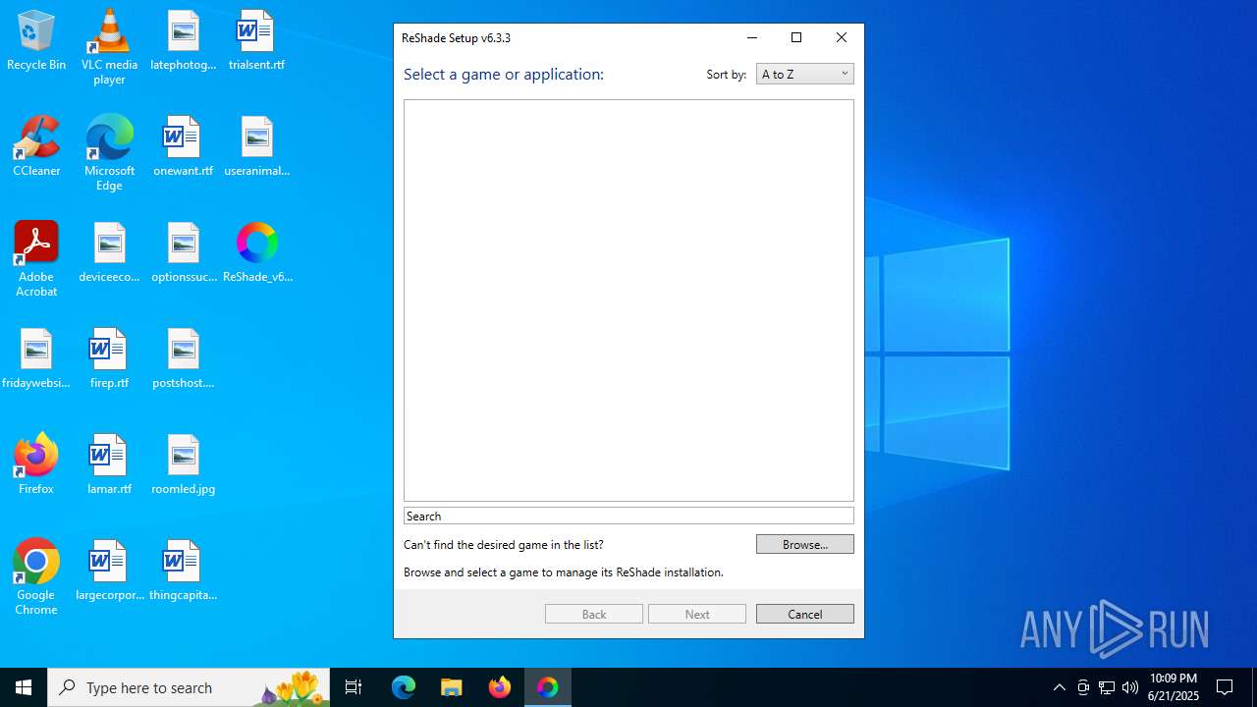Select onewant.rtf document icon
Image resolution: width=1257 pixels, height=707 pixels.
[183, 147]
